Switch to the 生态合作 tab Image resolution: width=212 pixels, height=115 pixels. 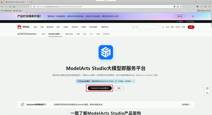pyautogui.click(x=106, y=34)
